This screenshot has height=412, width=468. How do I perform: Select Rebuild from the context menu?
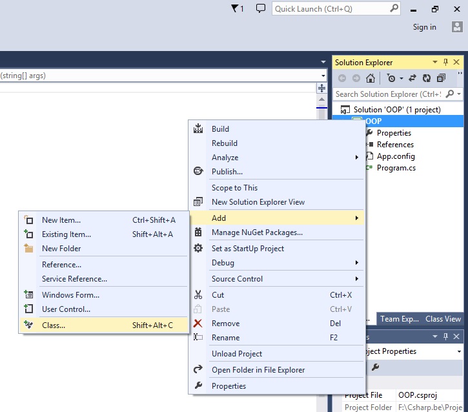click(x=276, y=143)
